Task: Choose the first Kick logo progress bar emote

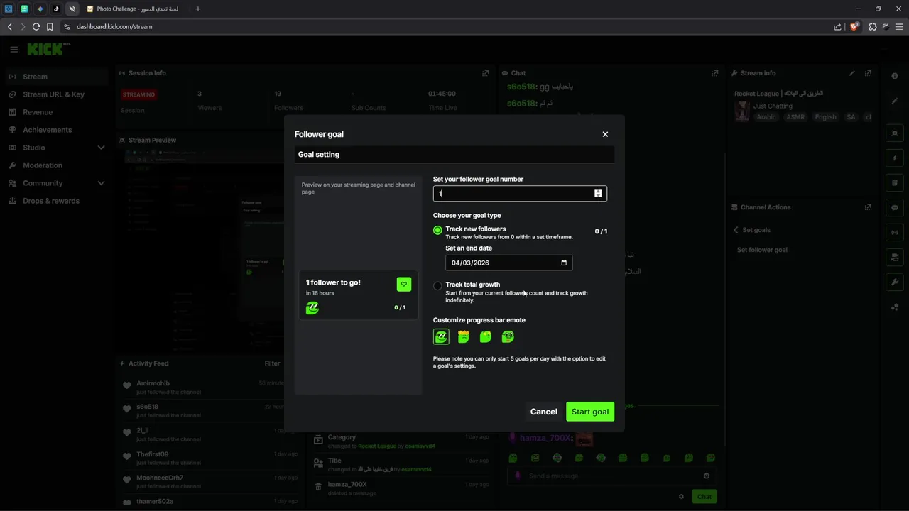Action: click(441, 336)
